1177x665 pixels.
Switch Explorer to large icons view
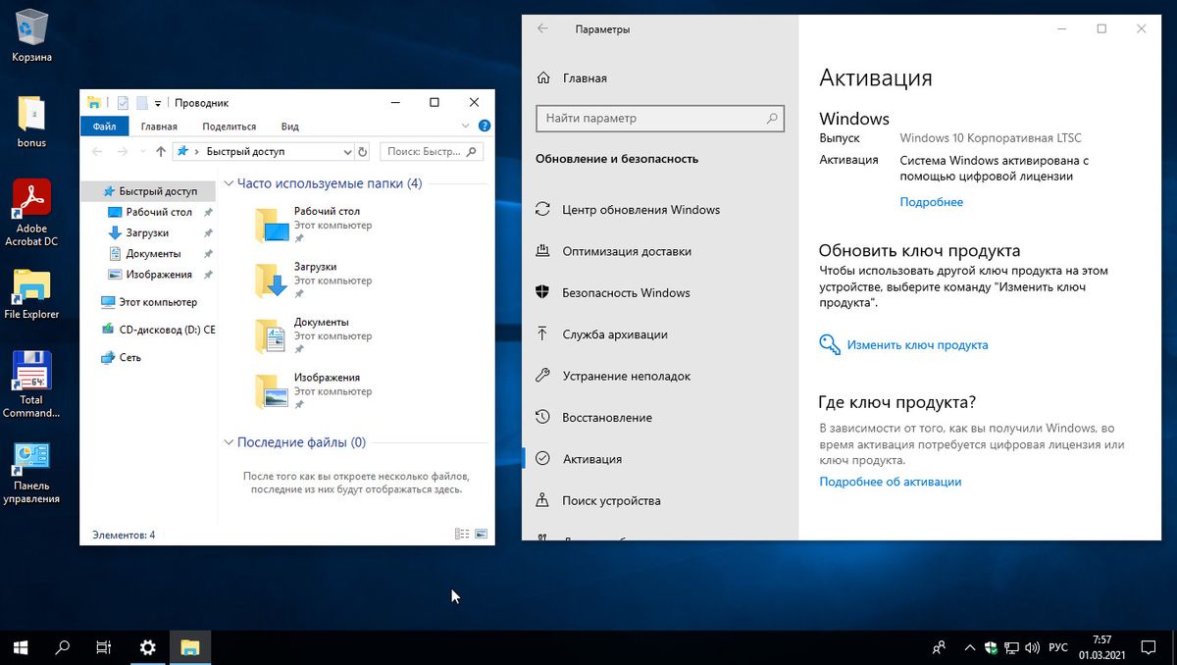click(481, 535)
